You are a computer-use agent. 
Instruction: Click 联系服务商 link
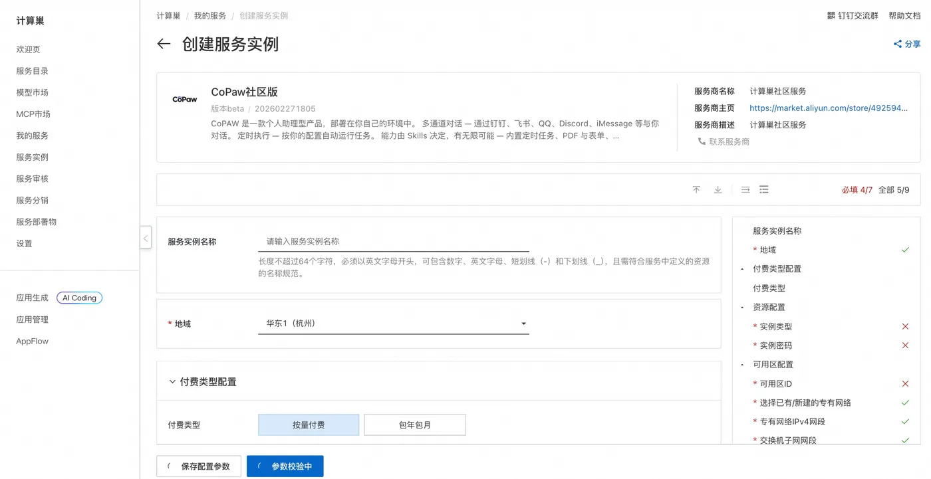(x=729, y=142)
